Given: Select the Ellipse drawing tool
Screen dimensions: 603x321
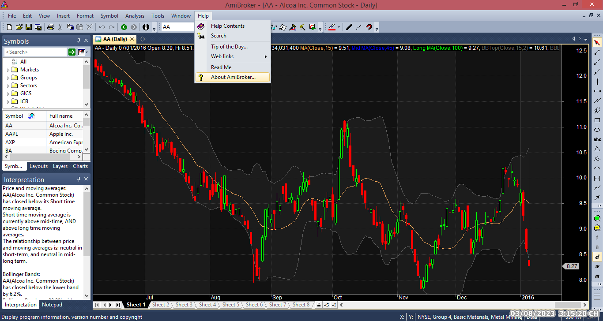Looking at the screenshot, I should coord(597,130).
